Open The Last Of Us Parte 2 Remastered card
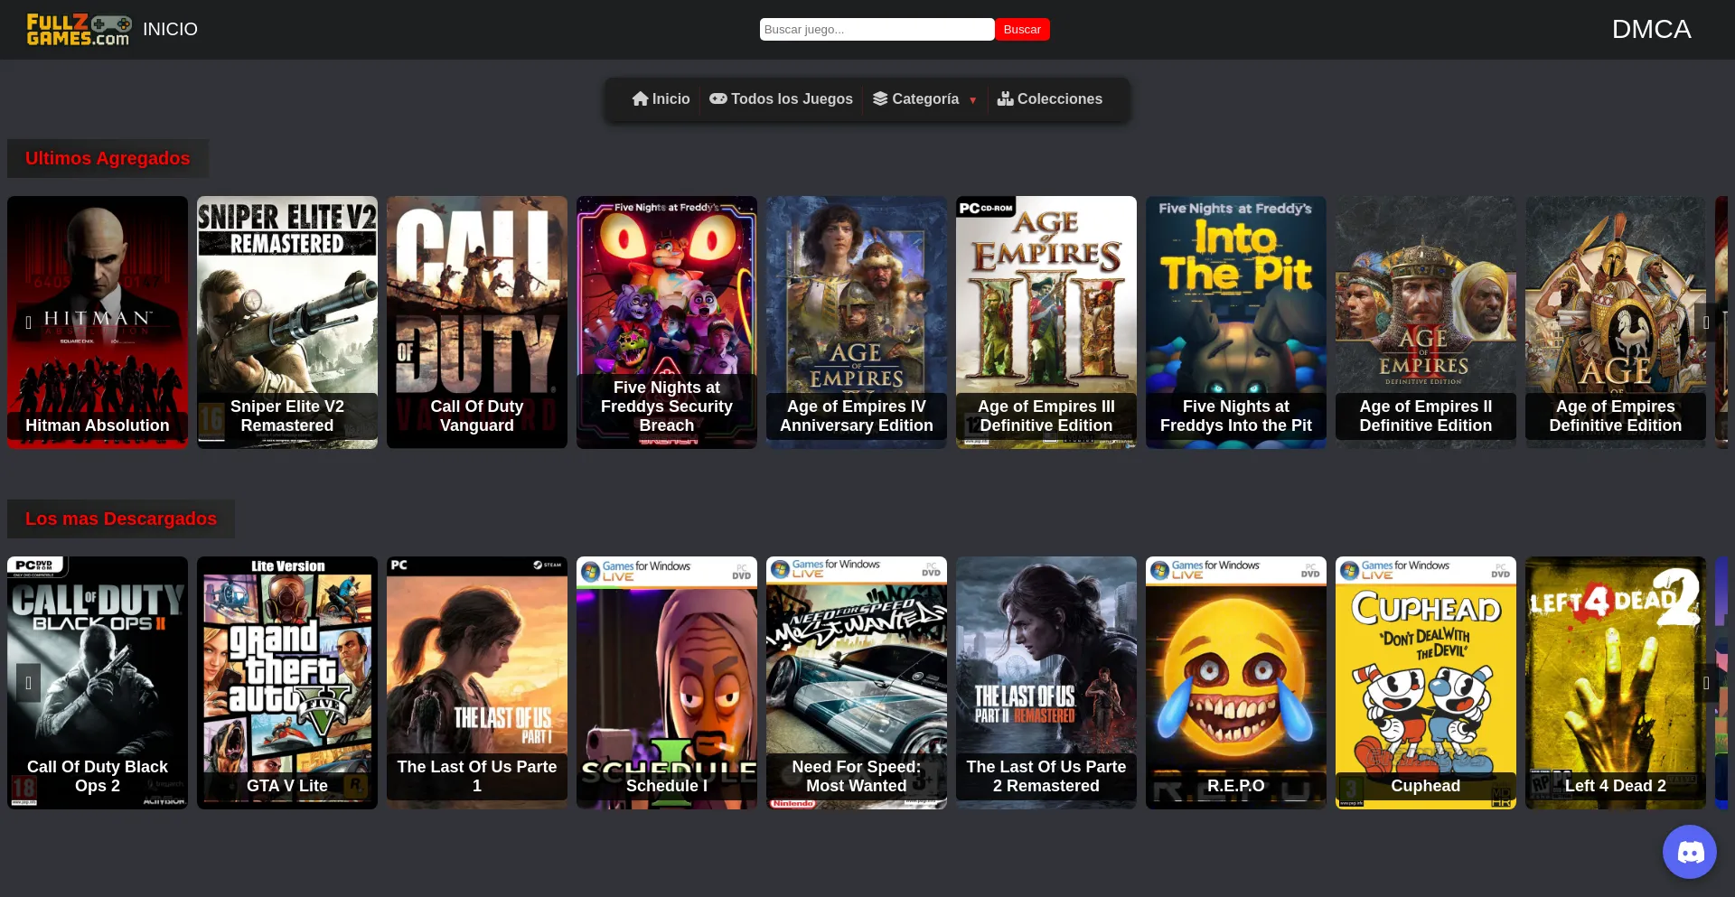 (1046, 683)
